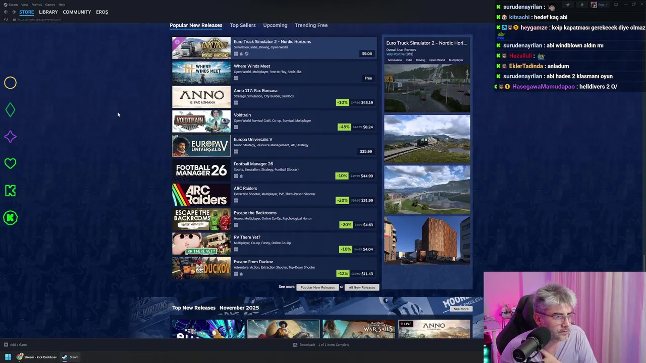Viewport: 646px width, 363px height.
Task: Click the ARC Raiders capsule image
Action: (x=201, y=195)
